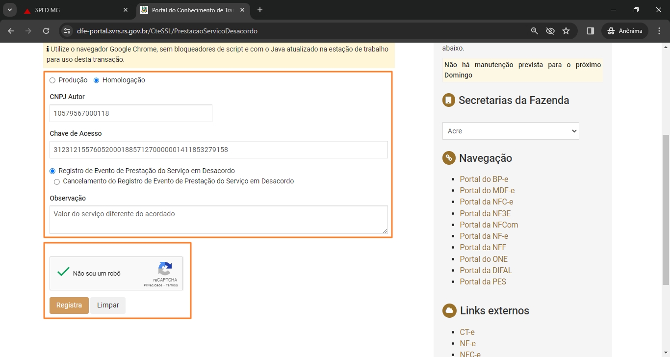
Task: Click the Links externos cloud icon
Action: tap(449, 310)
